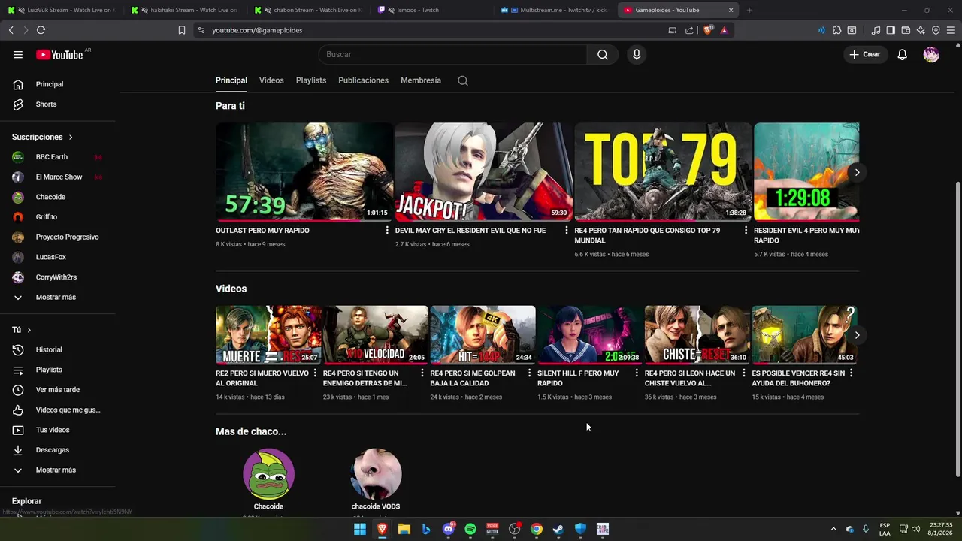Open Discord from the taskbar
Viewport: 962px width, 541px height.
449,529
